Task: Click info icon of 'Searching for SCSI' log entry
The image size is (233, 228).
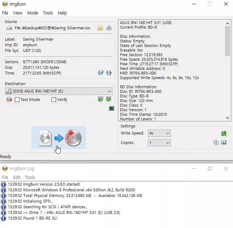Action: 4,207
